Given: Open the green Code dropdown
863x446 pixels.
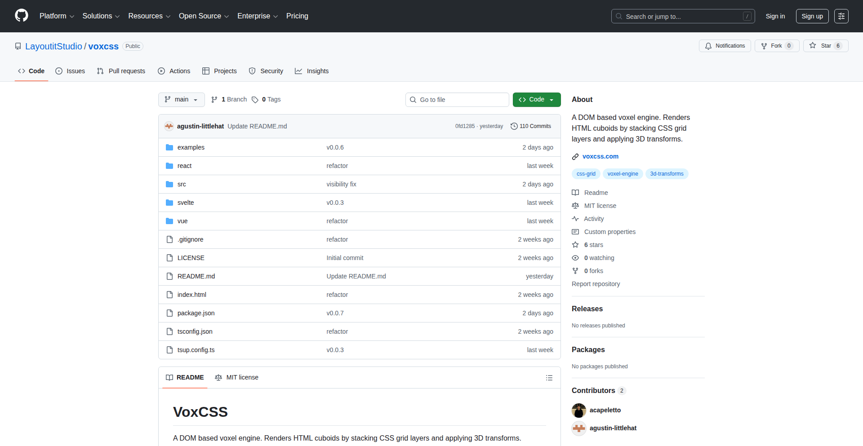Looking at the screenshot, I should point(536,100).
